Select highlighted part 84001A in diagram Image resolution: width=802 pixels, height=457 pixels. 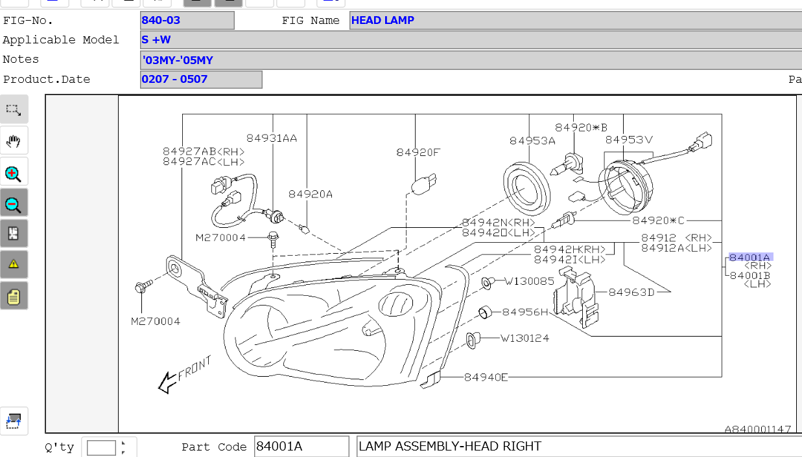click(749, 257)
